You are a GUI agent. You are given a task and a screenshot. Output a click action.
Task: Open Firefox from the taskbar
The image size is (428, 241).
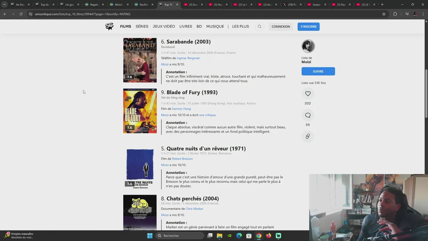click(269, 236)
